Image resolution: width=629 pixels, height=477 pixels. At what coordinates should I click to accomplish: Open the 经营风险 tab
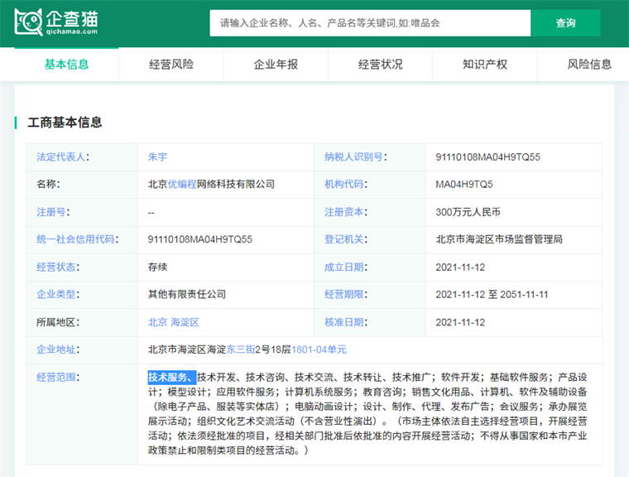point(171,65)
